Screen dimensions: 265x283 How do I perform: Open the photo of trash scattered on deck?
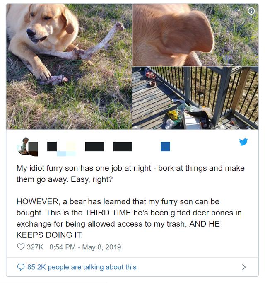click(195, 98)
